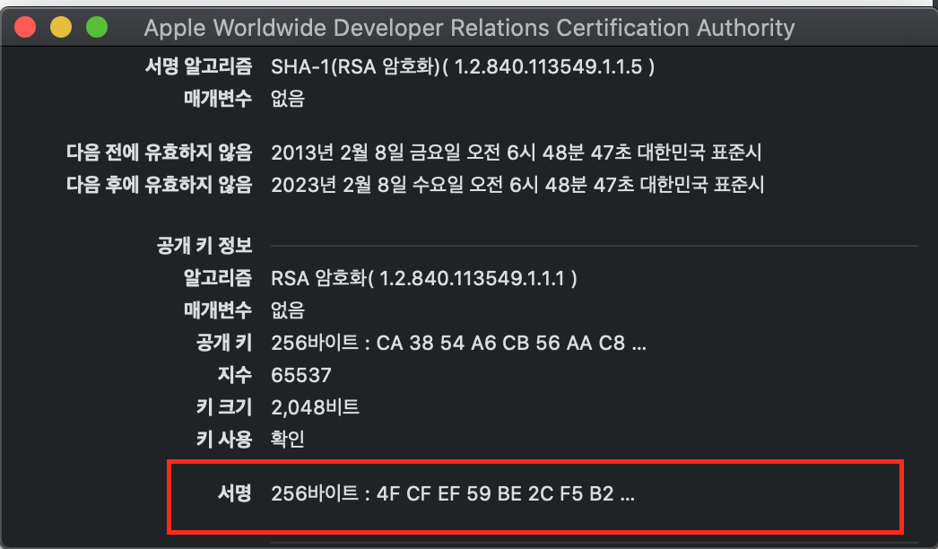Click the 공개 키 정보 section header
The height and width of the screenshot is (549, 938).
click(x=204, y=246)
